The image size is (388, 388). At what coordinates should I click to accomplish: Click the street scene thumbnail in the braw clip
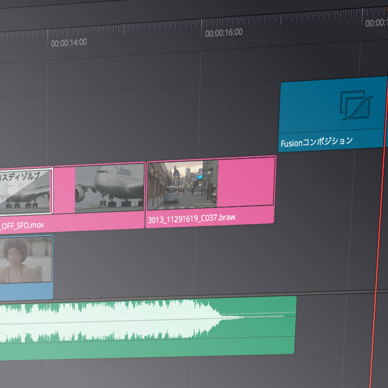point(182,185)
